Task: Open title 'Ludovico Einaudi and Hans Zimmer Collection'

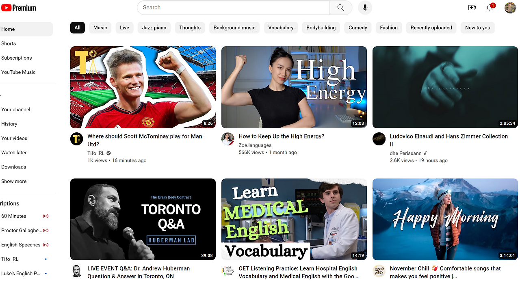Action: click(x=449, y=140)
